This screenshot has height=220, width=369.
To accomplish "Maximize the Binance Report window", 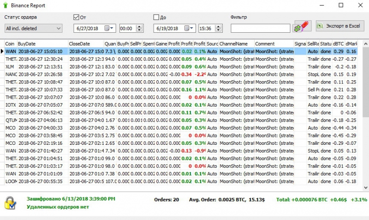I will click(x=341, y=5).
